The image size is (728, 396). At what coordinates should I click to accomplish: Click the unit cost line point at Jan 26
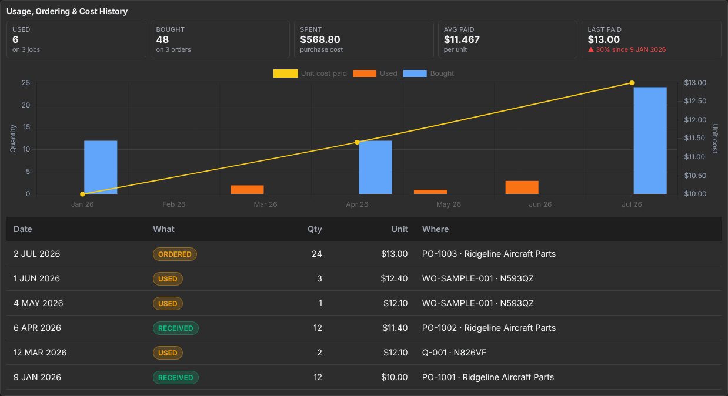coord(82,194)
